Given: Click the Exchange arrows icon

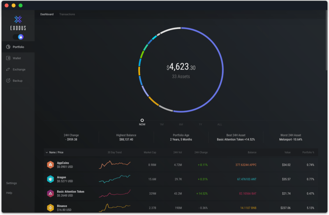Looking at the screenshot, I should (x=8, y=69).
